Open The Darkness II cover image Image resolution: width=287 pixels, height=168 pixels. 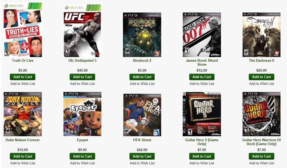[x=261, y=35]
